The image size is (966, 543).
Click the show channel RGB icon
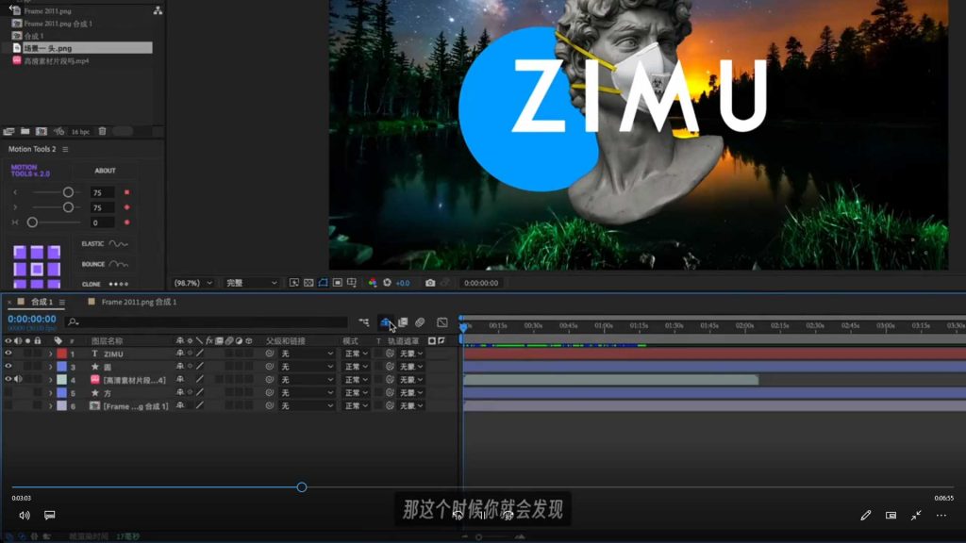(373, 283)
